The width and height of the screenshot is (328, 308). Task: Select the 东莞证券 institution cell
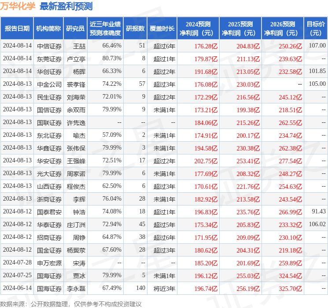pos(49,59)
